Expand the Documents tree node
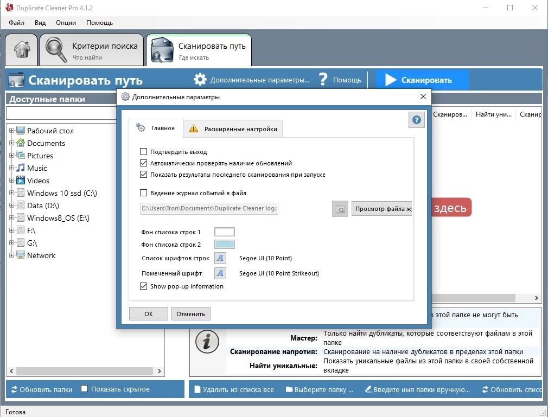Screen dimensions: 548x417 pos(11,143)
